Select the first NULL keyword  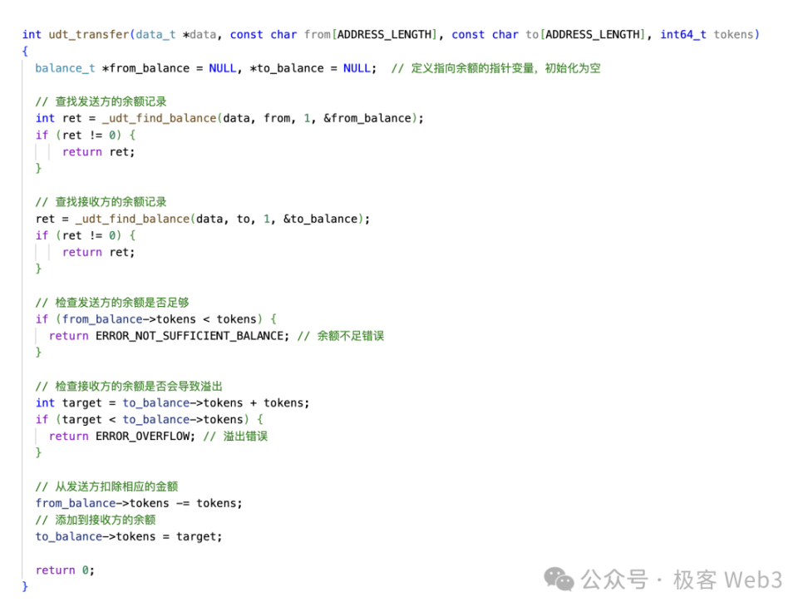tap(221, 67)
